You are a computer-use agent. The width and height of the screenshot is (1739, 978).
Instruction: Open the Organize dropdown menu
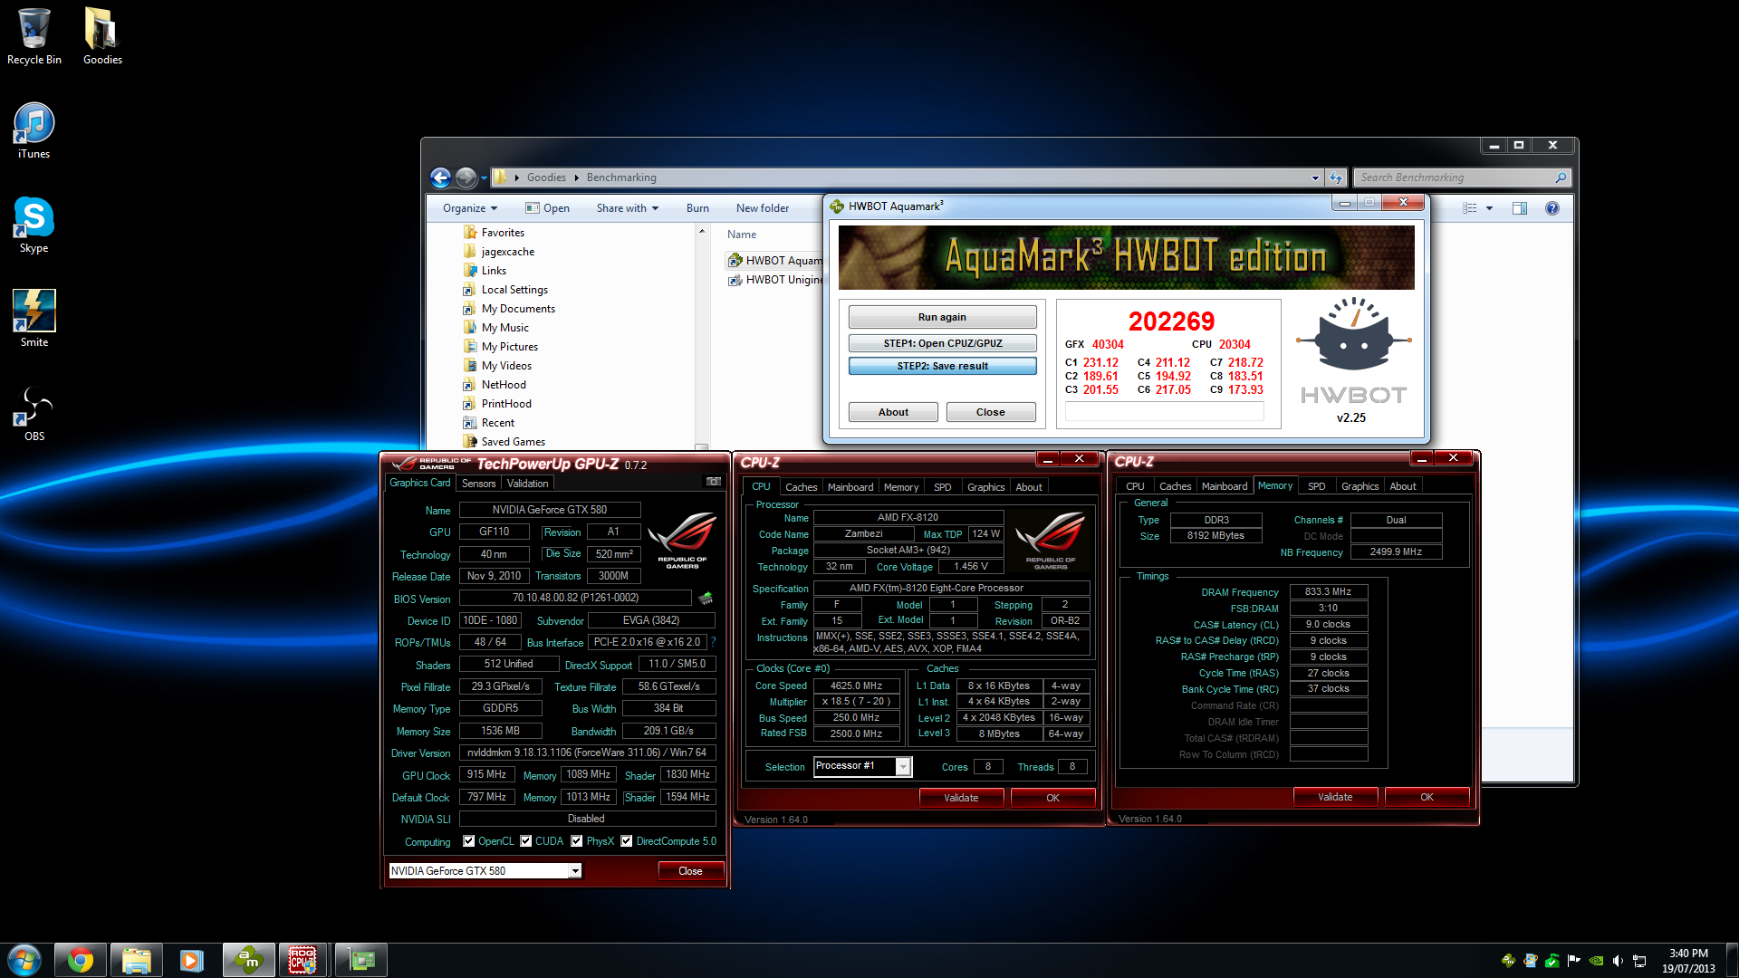point(470,208)
